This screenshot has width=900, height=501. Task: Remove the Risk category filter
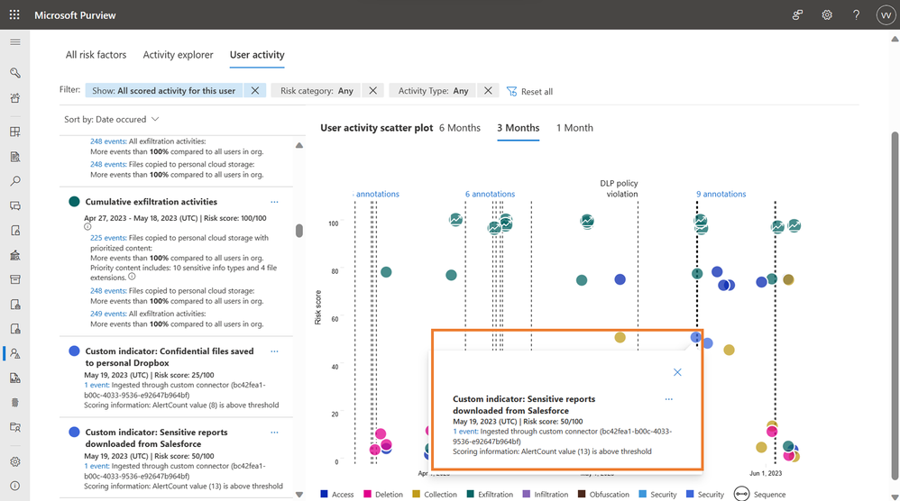[372, 91]
